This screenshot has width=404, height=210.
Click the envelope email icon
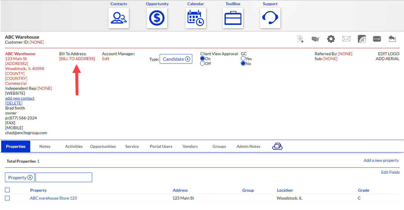coord(346,39)
